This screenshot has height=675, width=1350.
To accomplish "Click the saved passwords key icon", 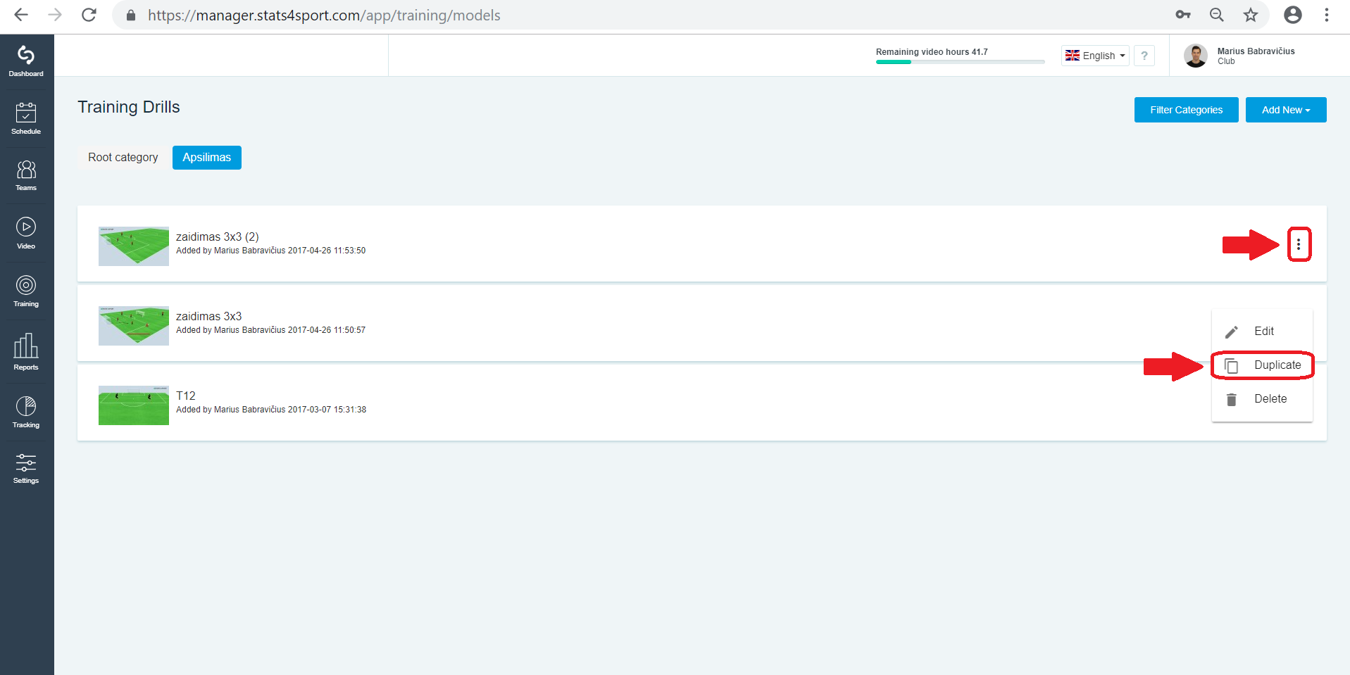I will tap(1183, 15).
